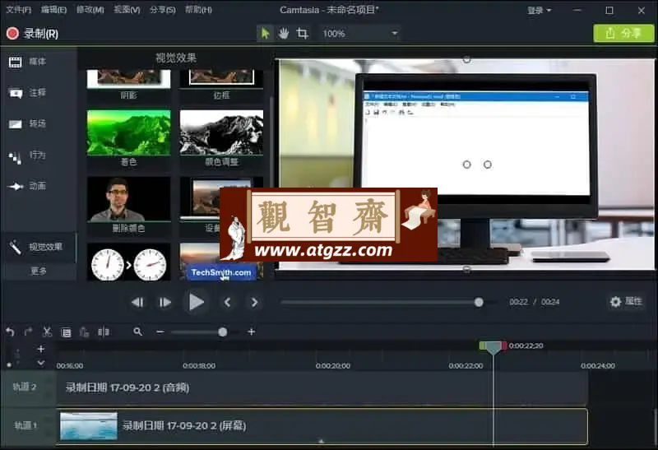658x450 pixels.
Task: Open the 帮助(H) Help menu
Action: (198, 10)
